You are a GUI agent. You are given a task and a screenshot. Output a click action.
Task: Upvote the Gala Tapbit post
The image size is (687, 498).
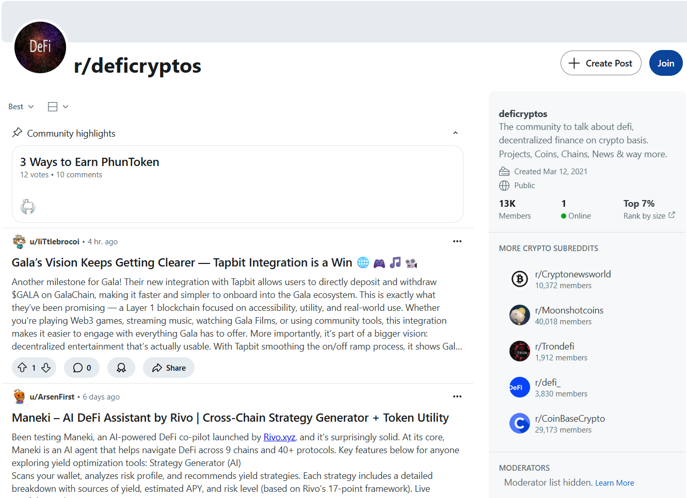pos(22,368)
